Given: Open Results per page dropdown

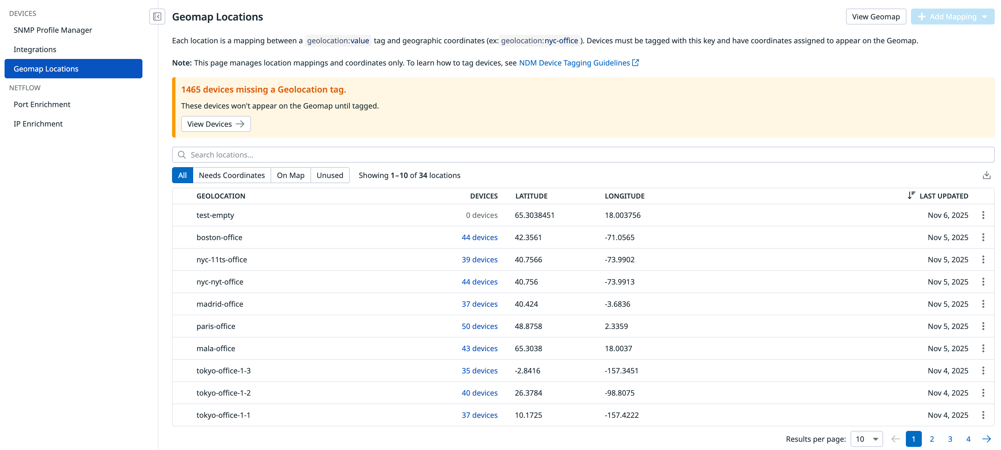Looking at the screenshot, I should [867, 439].
